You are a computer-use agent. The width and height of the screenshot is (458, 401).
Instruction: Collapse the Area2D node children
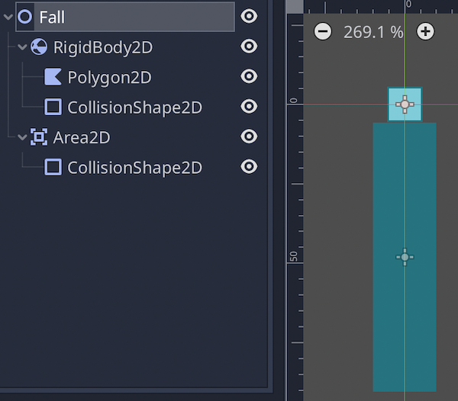pos(22,137)
